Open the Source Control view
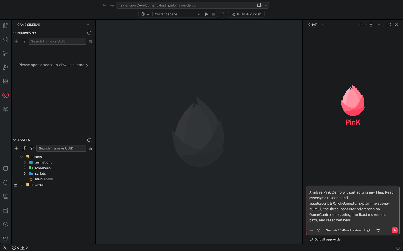The height and width of the screenshot is (251, 403). (x=6, y=53)
